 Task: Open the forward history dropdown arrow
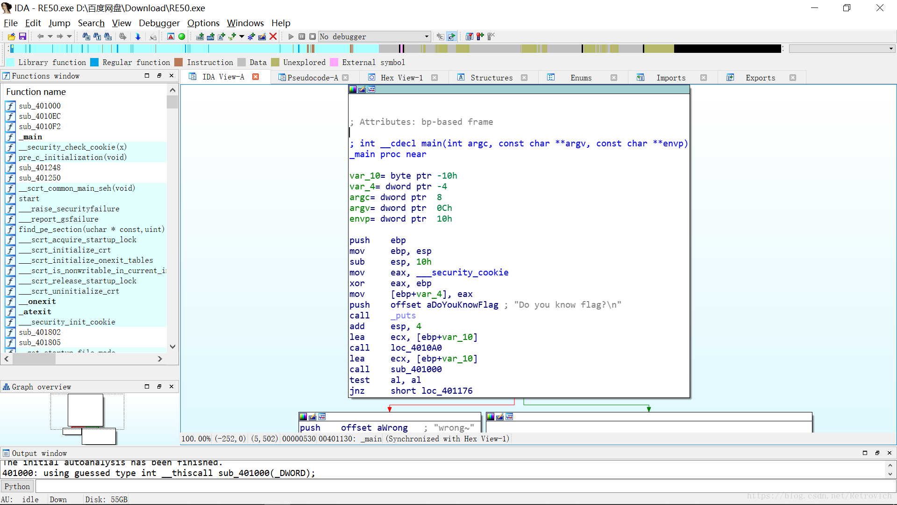[69, 36]
